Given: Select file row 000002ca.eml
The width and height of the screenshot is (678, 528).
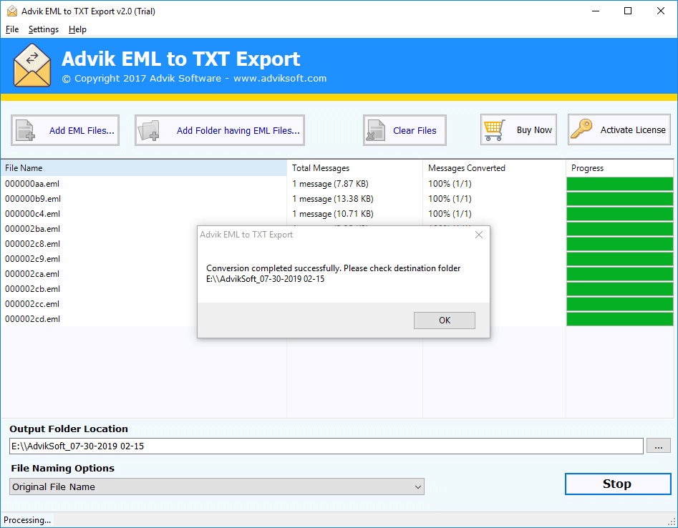Looking at the screenshot, I should [32, 274].
